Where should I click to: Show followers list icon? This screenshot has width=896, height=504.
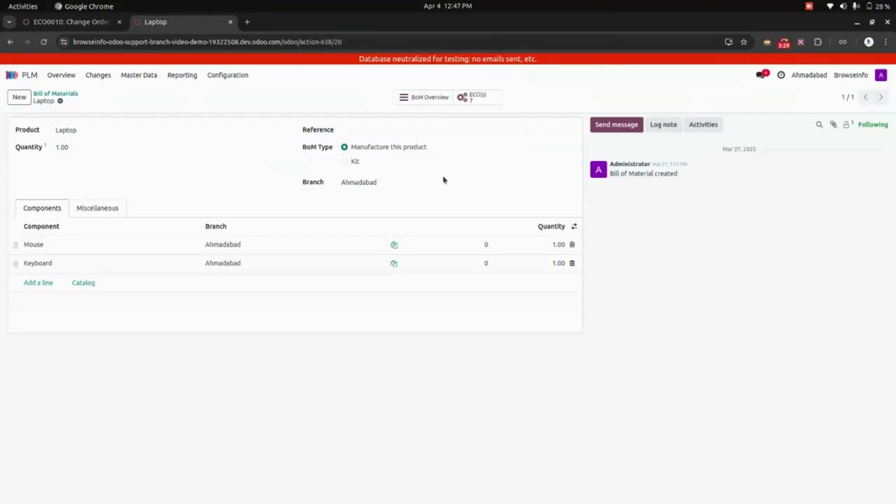pos(847,125)
